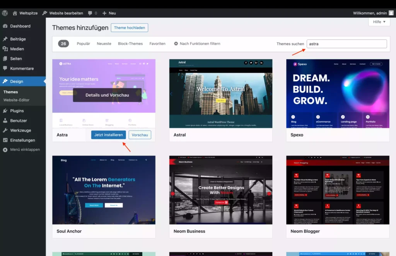Open the Neom Business theme thumbnail
The height and width of the screenshot is (256, 396).
221,190
